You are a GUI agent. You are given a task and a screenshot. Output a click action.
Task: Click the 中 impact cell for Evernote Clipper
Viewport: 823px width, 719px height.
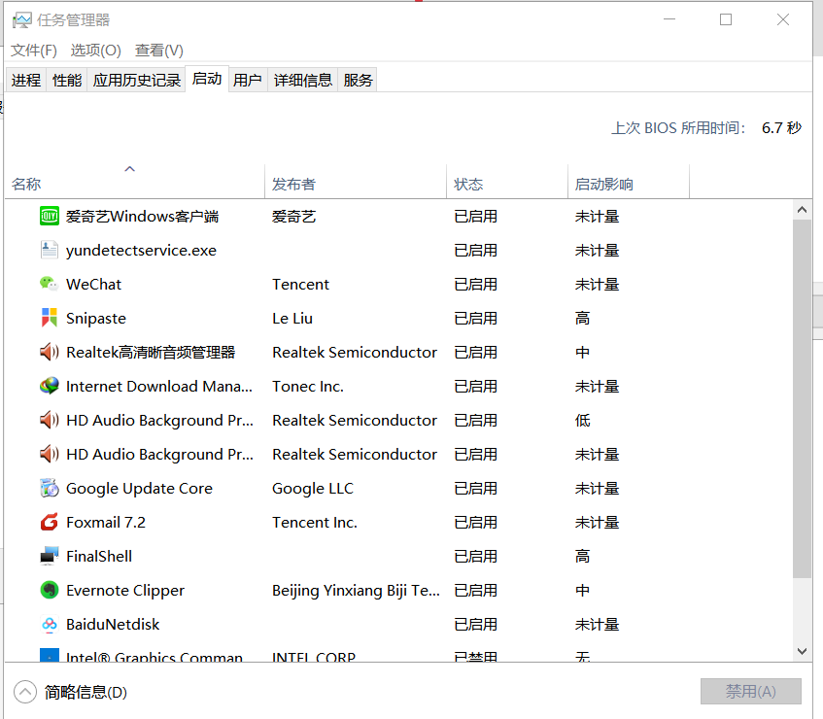[x=582, y=591]
